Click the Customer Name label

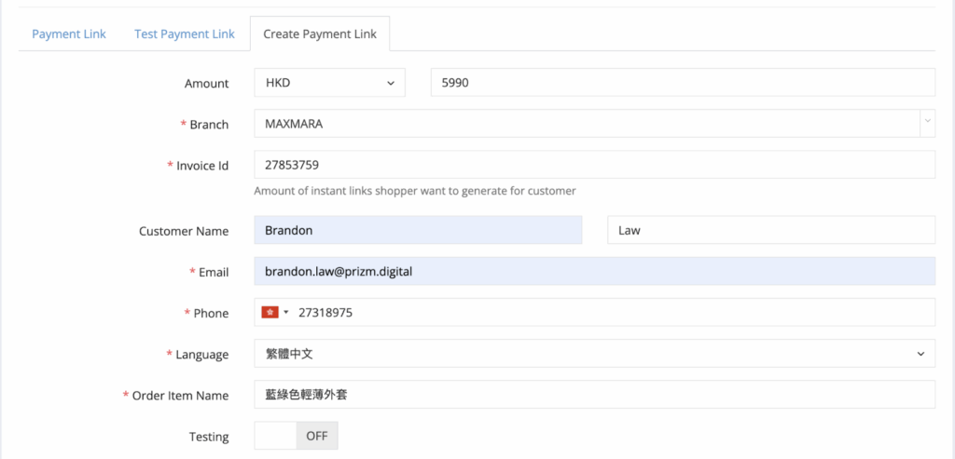184,231
